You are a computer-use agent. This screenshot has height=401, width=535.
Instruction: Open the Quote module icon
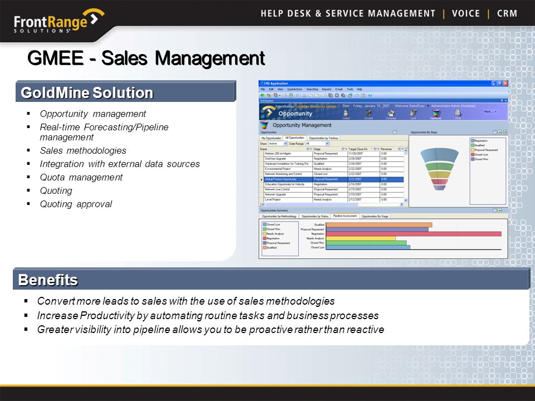458,114
